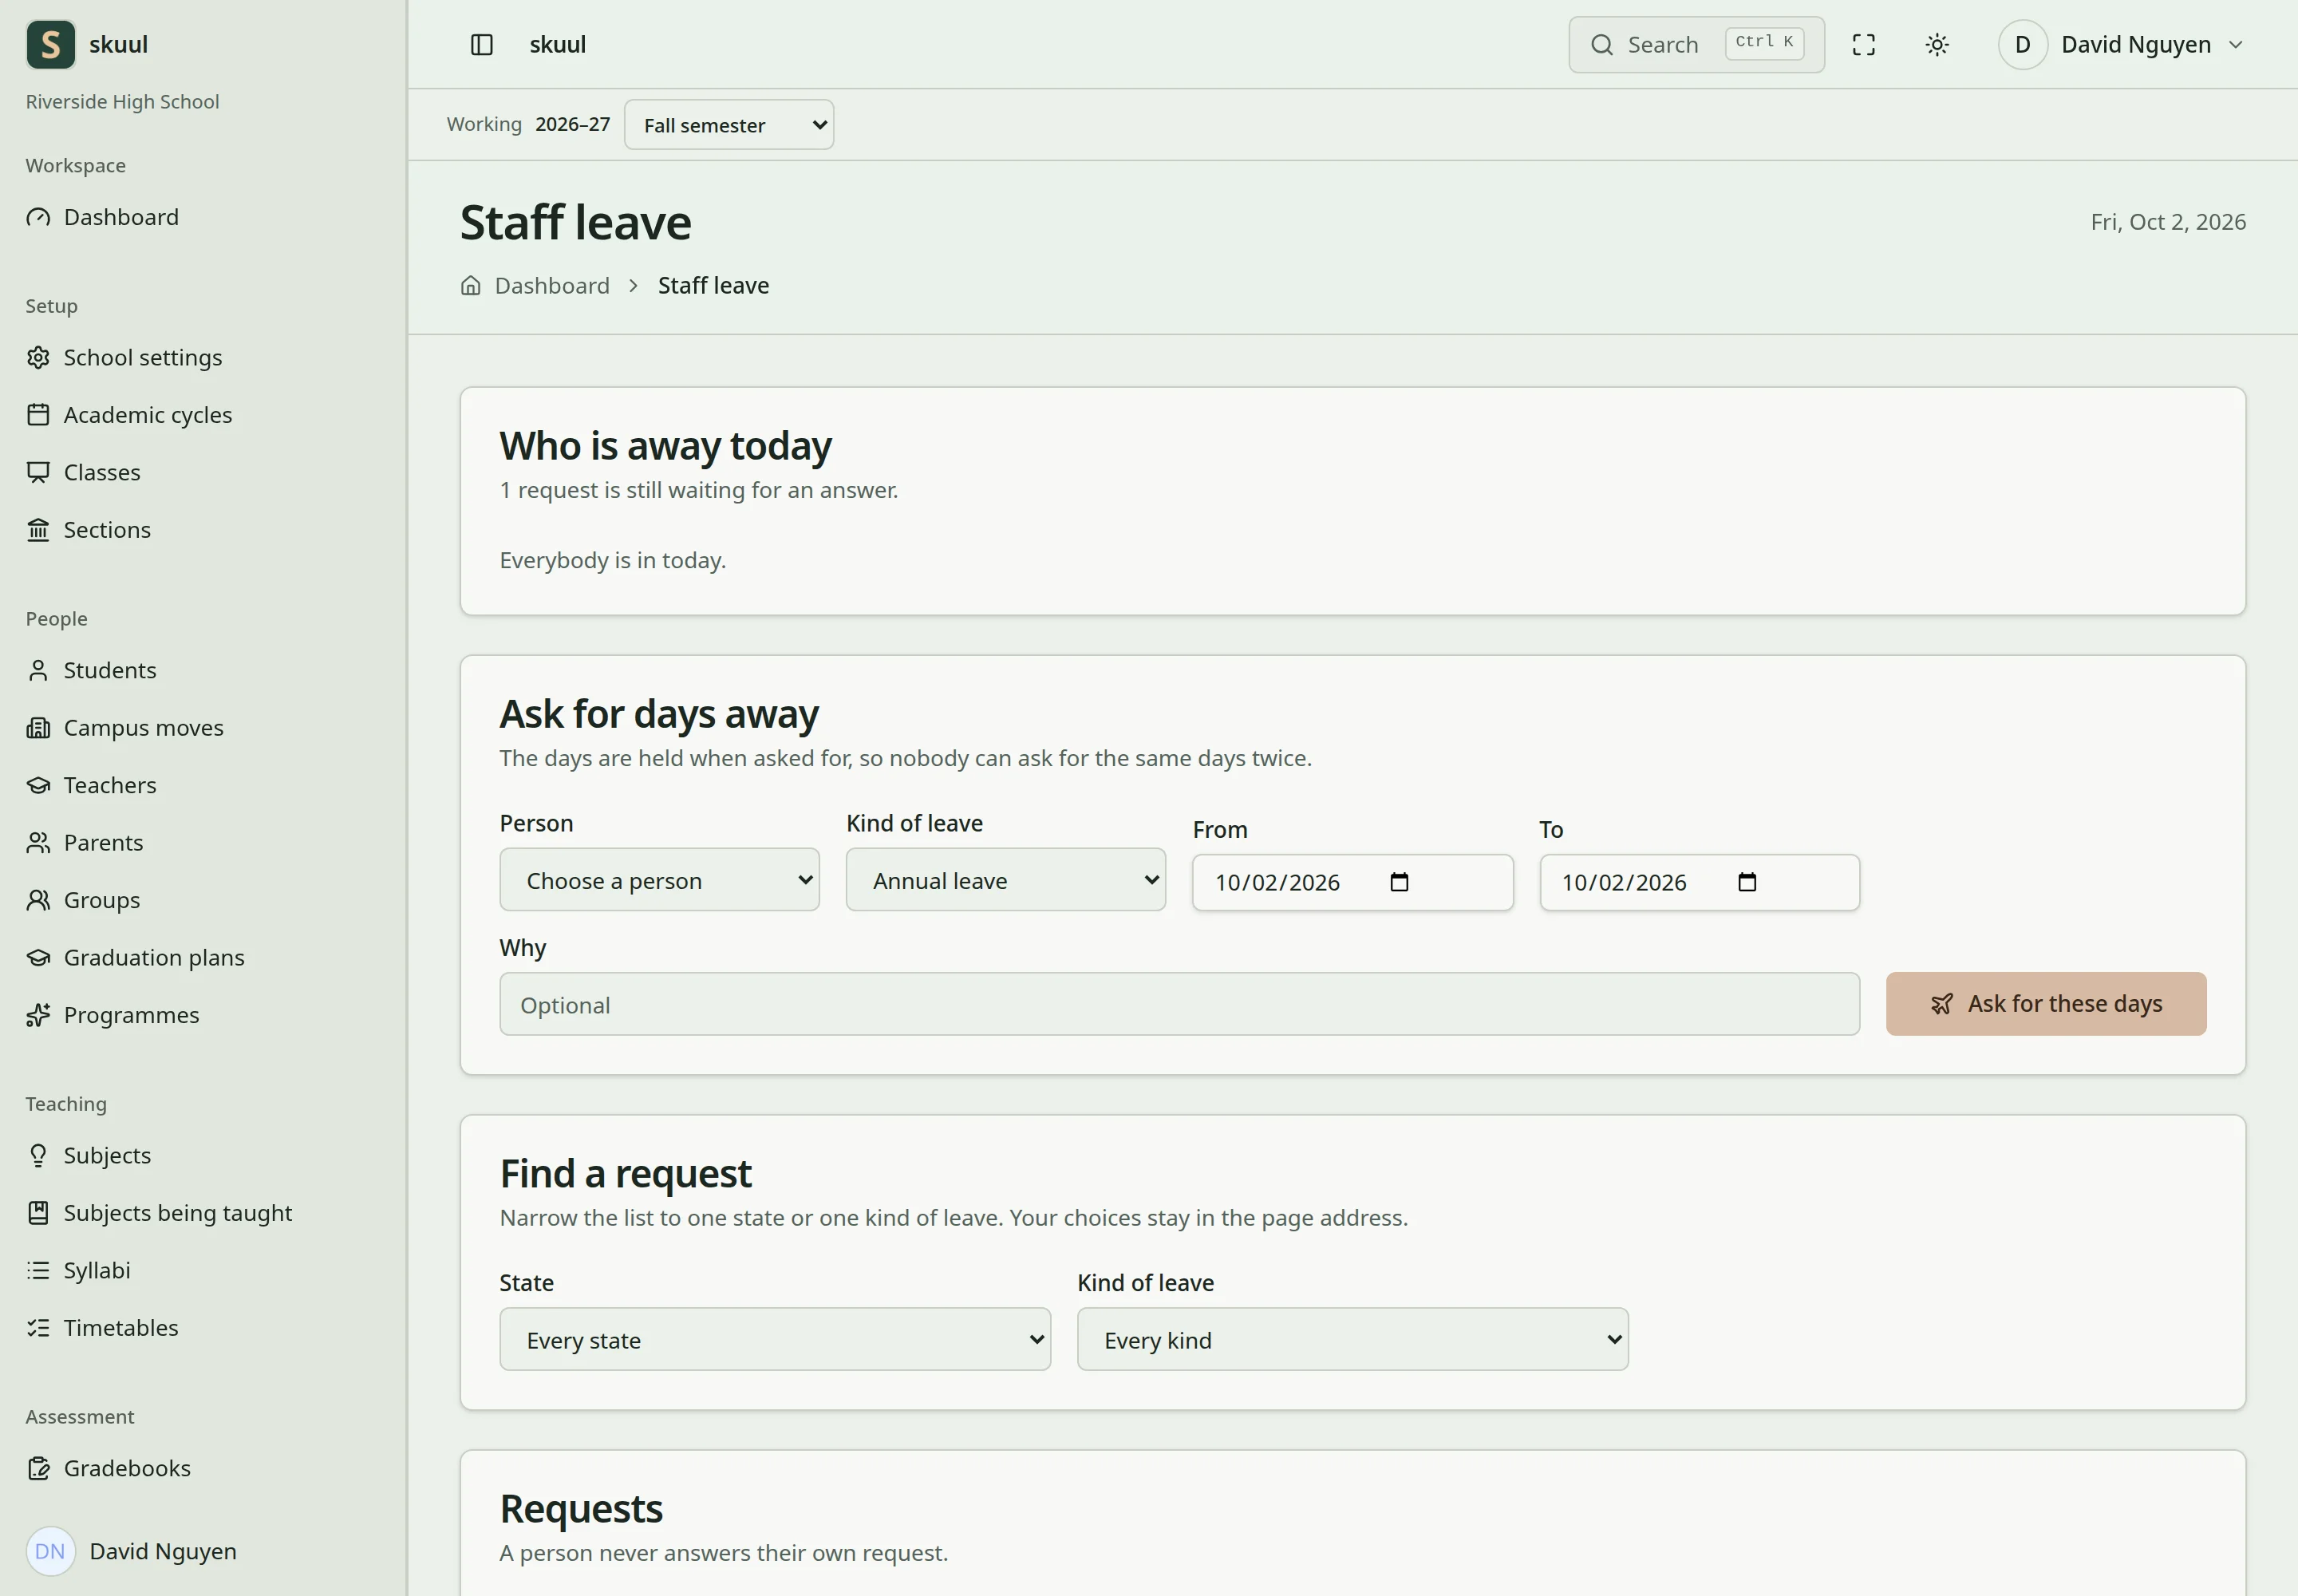This screenshot has width=2298, height=1596.
Task: Click the Why optional text field
Action: (1180, 1005)
